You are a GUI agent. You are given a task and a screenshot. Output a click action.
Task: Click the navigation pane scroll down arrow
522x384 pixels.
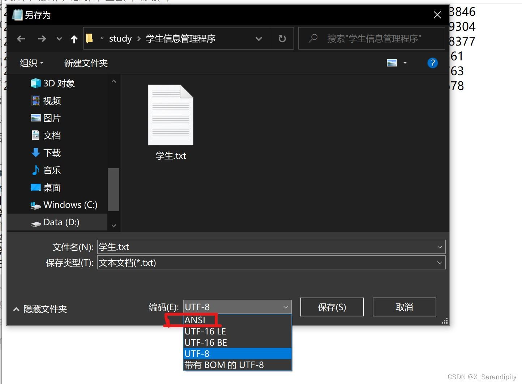point(114,226)
